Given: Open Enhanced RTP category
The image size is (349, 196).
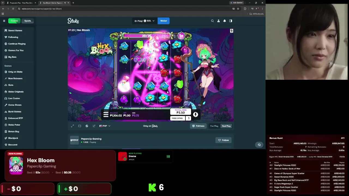Looking at the screenshot, I should [16, 118].
